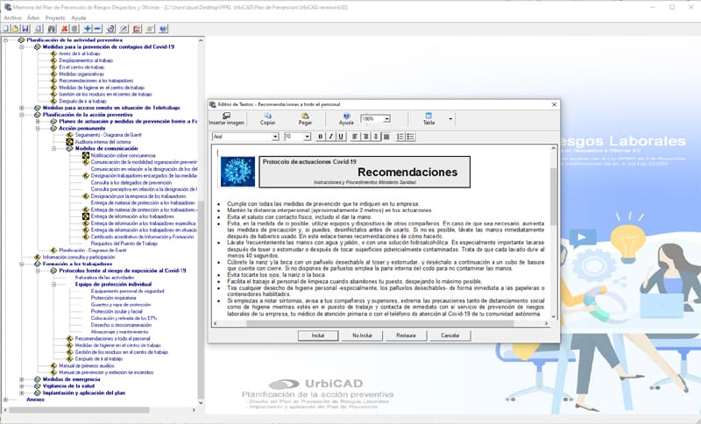Click the icon beside Auditoría interna del sistema
This screenshot has width=701, height=424.
[x=70, y=142]
